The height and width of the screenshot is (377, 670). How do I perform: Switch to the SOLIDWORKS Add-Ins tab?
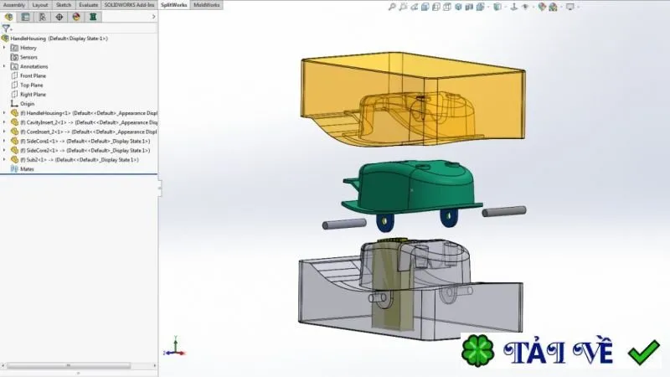(x=130, y=5)
